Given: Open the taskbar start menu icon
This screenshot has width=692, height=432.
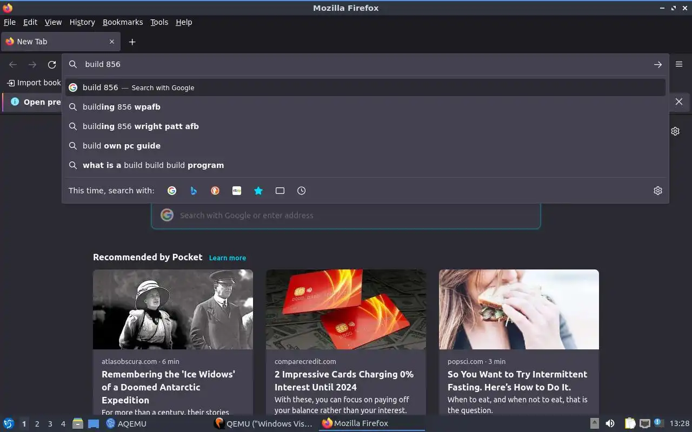Looking at the screenshot, I should click(x=9, y=423).
